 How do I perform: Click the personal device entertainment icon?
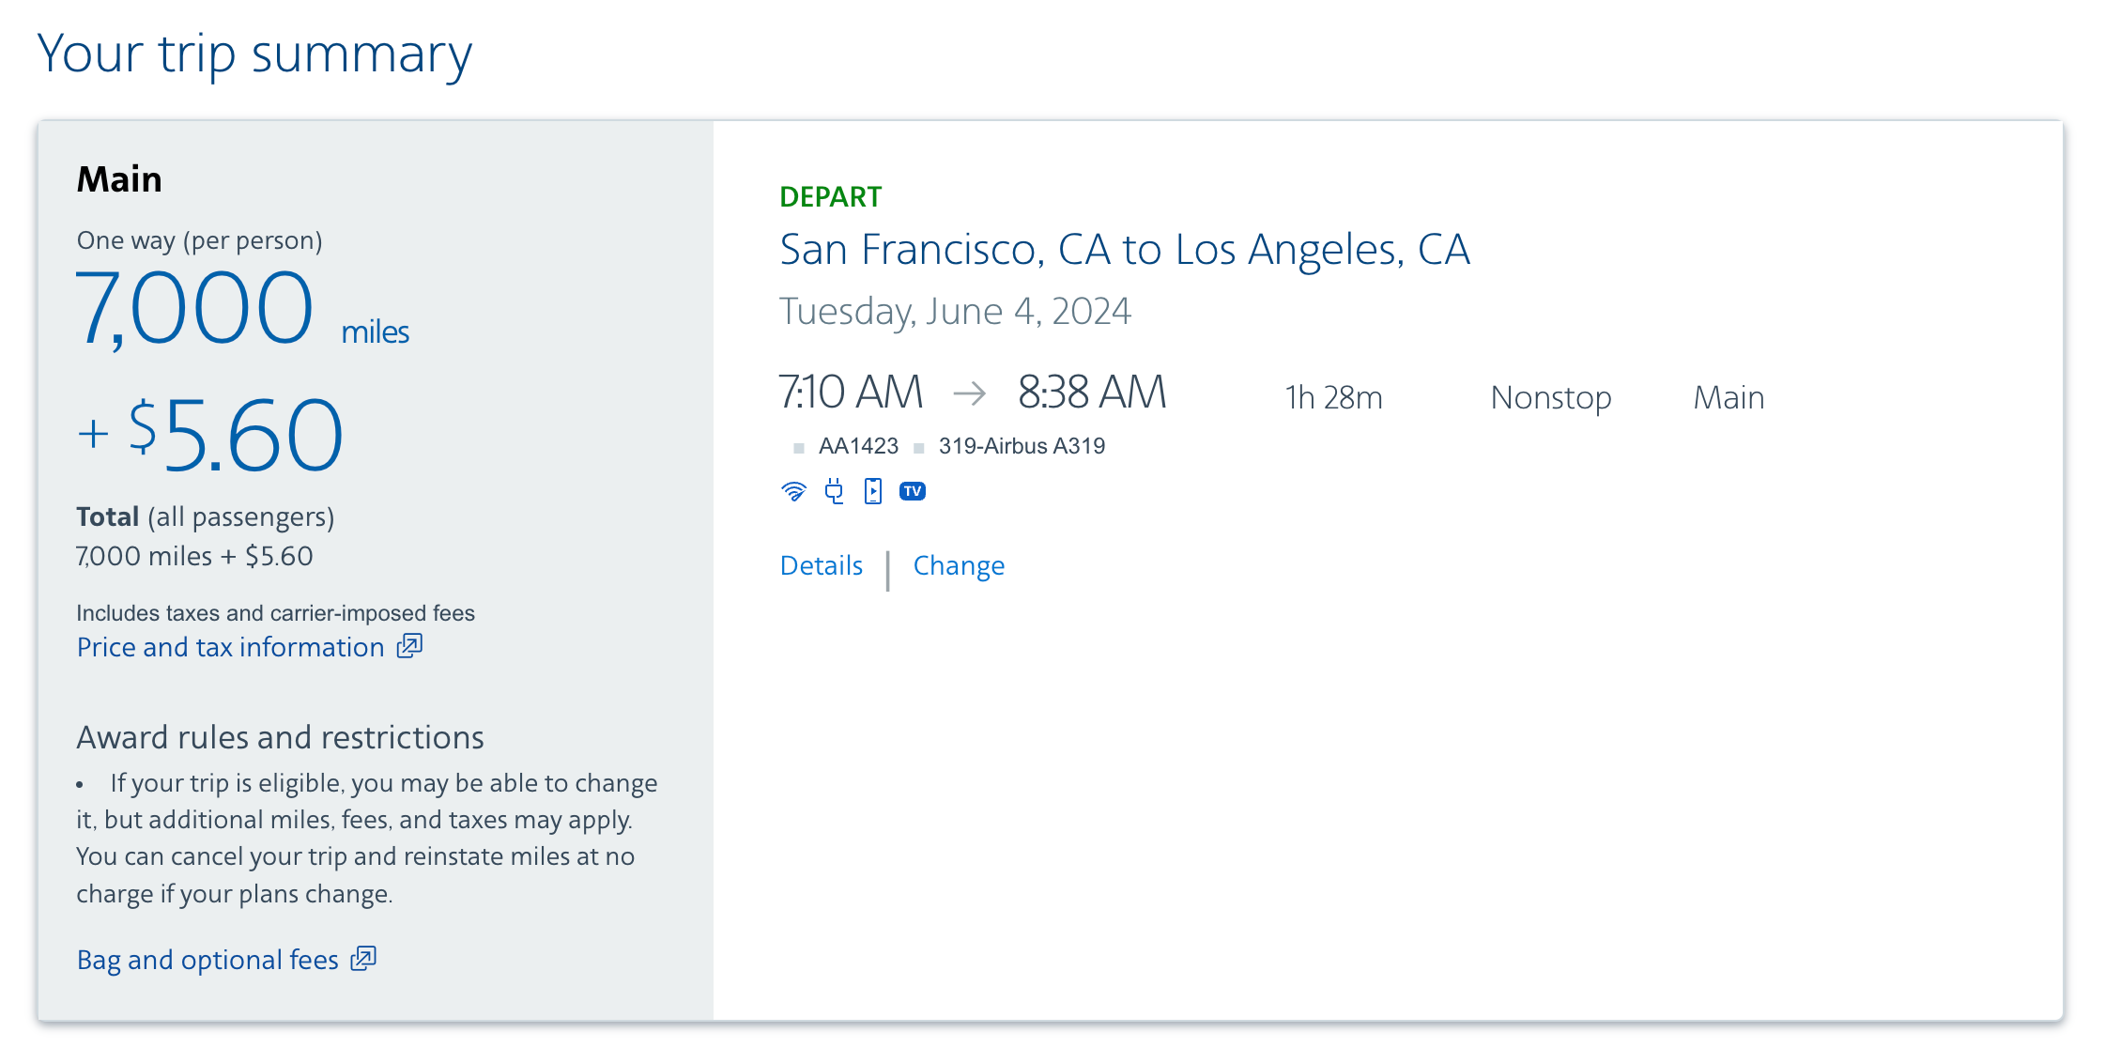click(x=873, y=491)
